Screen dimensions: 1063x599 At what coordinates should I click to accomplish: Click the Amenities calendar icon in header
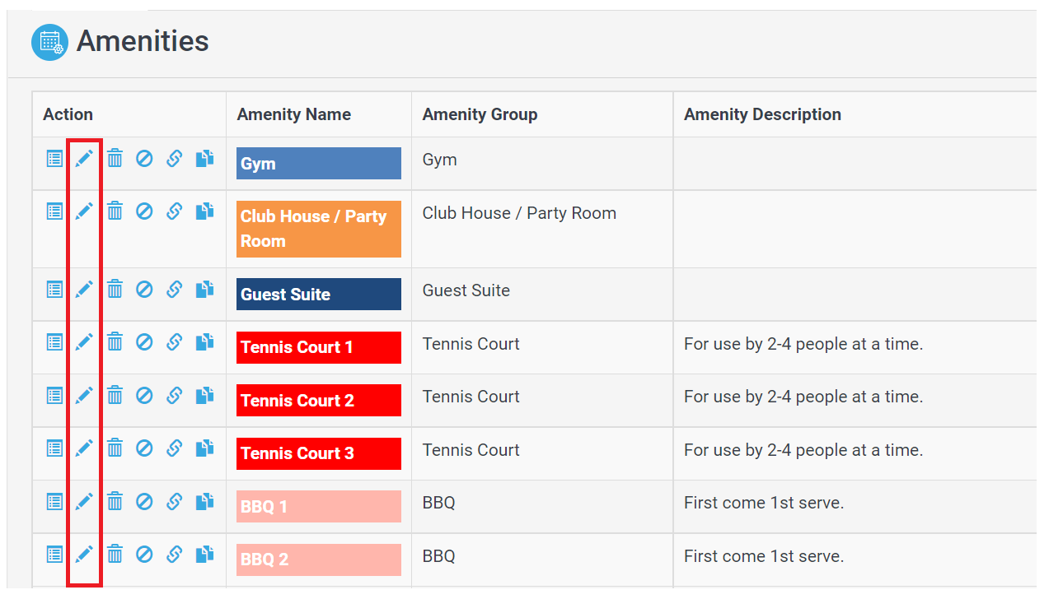tap(49, 42)
